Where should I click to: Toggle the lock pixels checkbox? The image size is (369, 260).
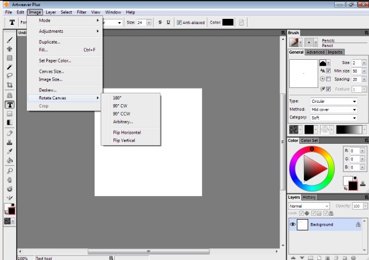click(313, 214)
